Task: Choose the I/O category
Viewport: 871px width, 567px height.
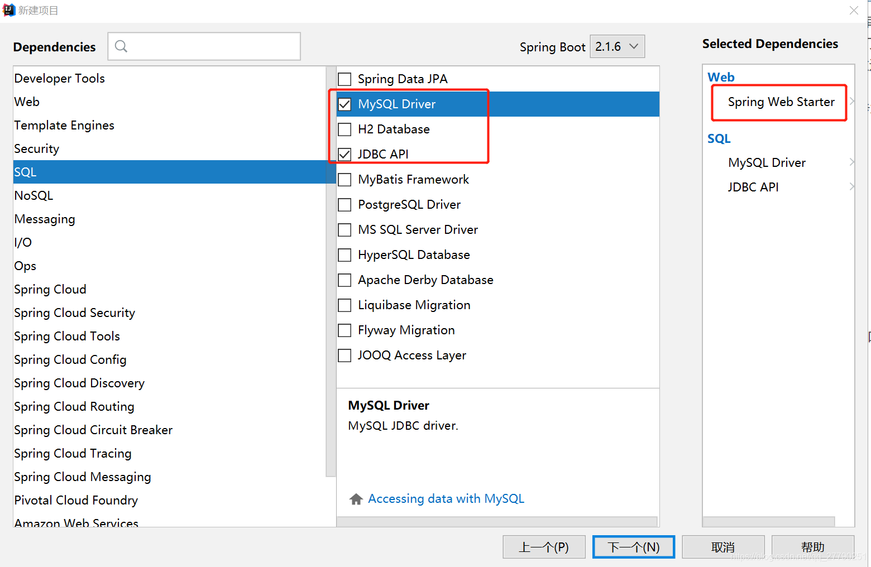Action: [170, 242]
